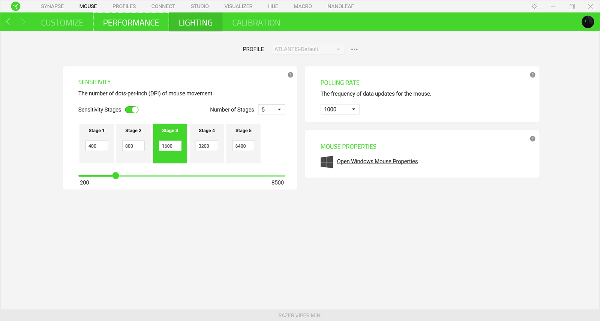Open the settings gear icon
Image resolution: width=600 pixels, height=321 pixels.
tap(534, 6)
